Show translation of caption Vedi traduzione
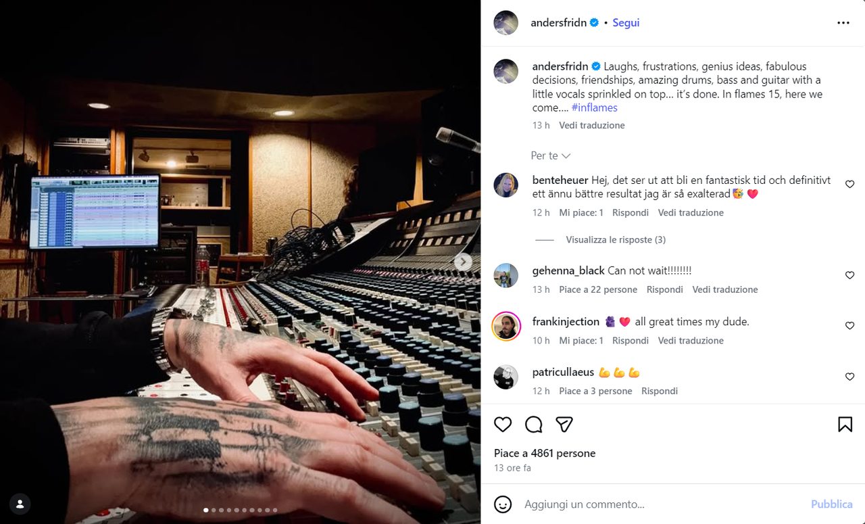The image size is (865, 524). coord(592,125)
